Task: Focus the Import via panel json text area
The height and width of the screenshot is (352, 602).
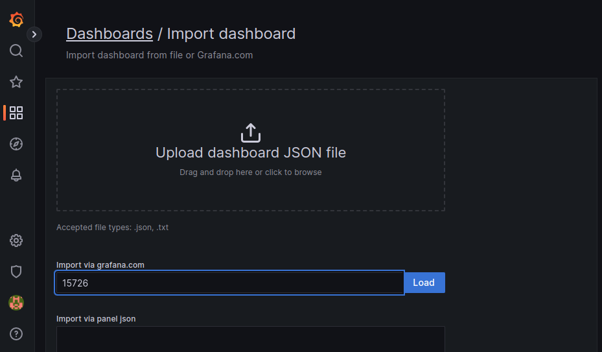Action: pos(251,339)
